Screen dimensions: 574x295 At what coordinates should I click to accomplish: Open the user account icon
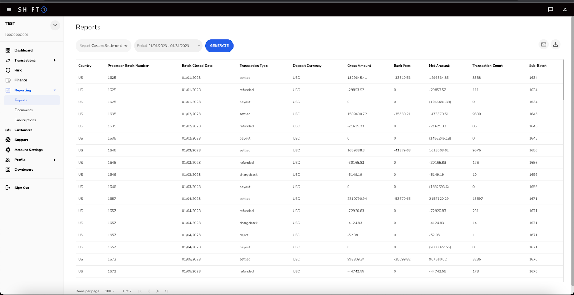tap(565, 10)
